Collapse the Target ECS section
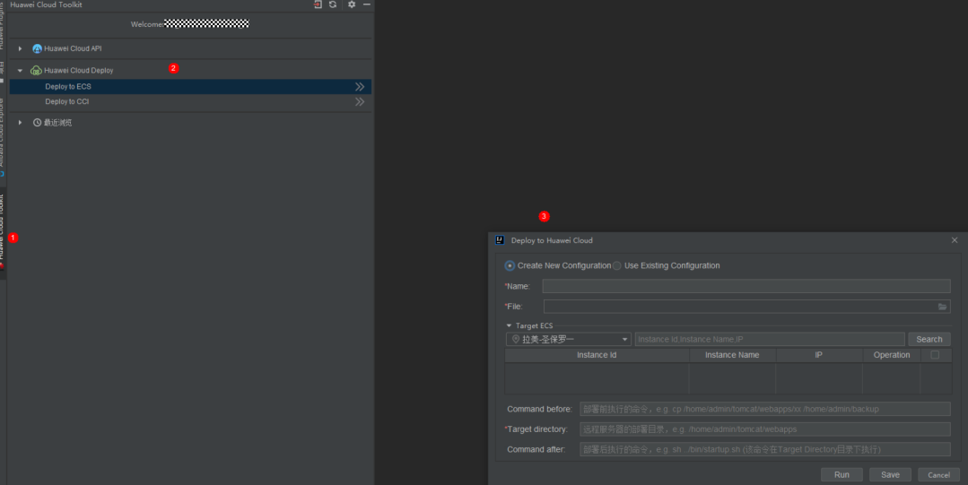Image resolution: width=968 pixels, height=485 pixels. (510, 325)
